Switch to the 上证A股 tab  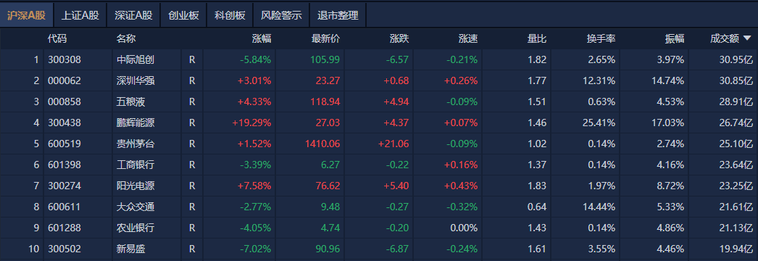click(80, 15)
